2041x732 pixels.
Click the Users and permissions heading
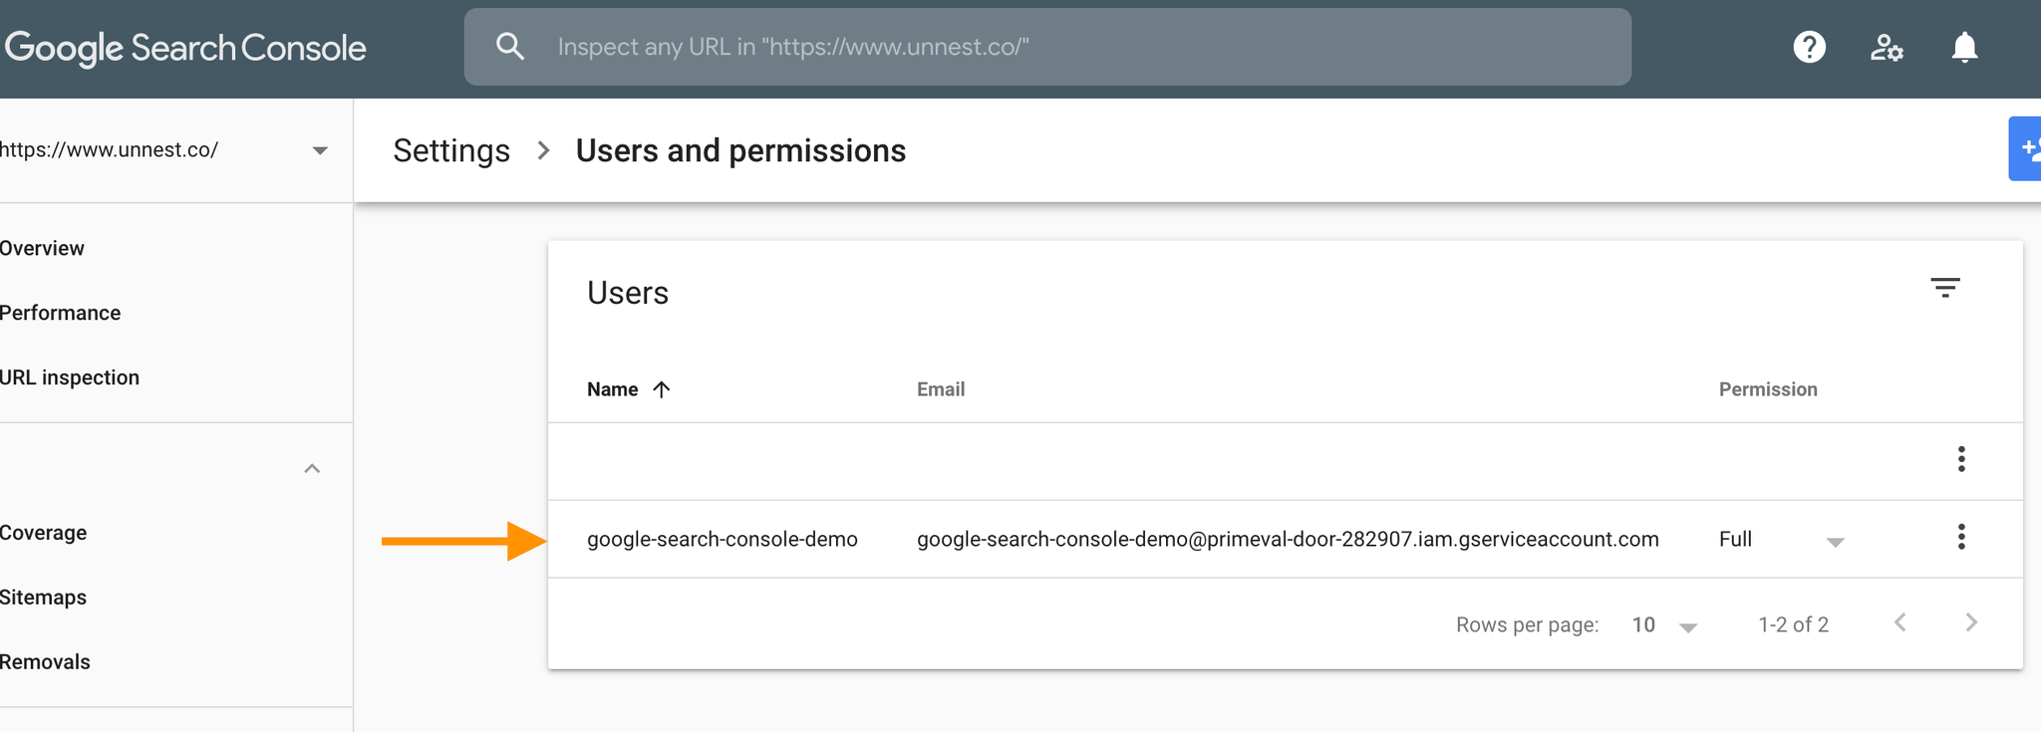pyautogui.click(x=740, y=150)
